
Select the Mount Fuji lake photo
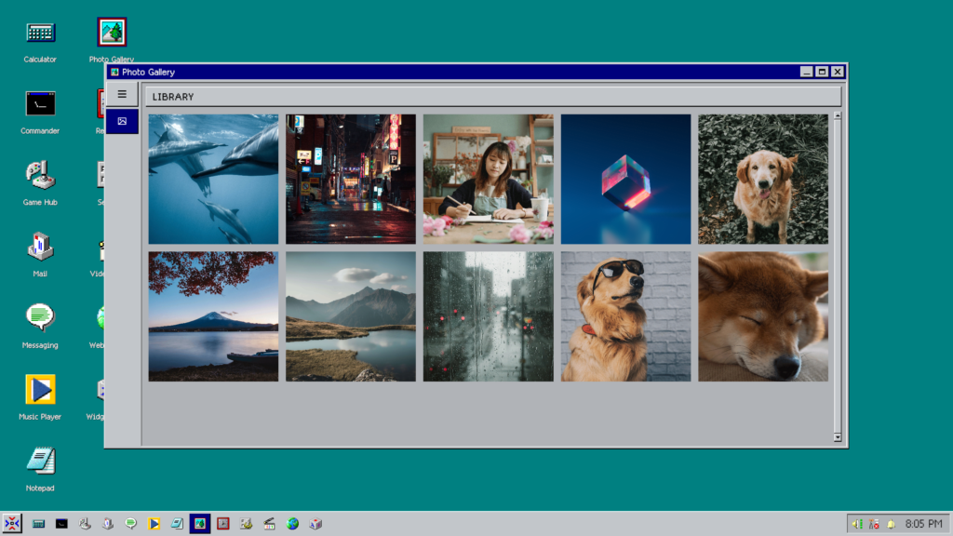point(212,315)
